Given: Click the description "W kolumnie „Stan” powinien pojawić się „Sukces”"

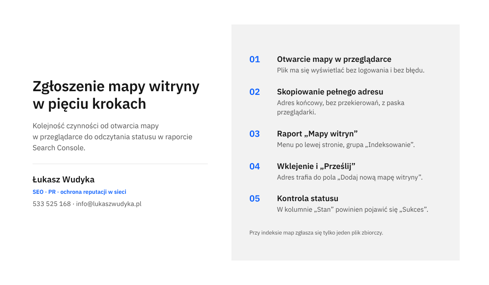Looking at the screenshot, I should click(x=353, y=210).
